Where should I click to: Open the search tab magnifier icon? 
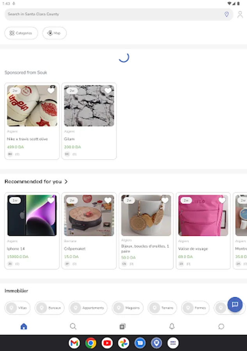[73, 326]
